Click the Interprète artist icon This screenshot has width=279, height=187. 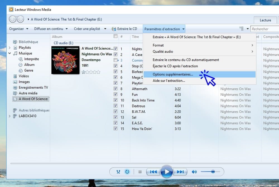(x=21, y=59)
